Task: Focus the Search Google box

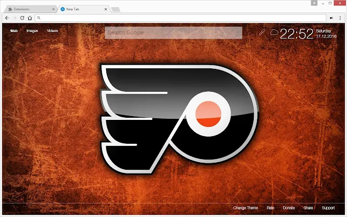Action: [173, 33]
